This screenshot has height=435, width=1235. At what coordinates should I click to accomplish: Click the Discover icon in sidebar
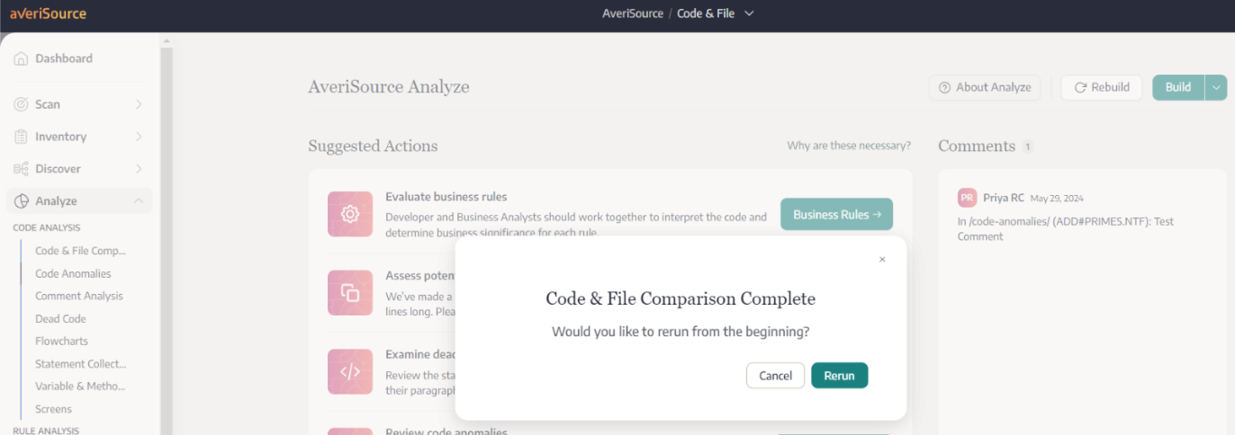pyautogui.click(x=21, y=169)
